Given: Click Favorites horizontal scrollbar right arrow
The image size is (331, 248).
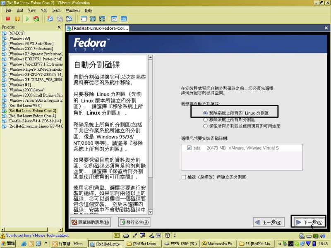Looking at the screenshot, I should pyautogui.click(x=61, y=230).
